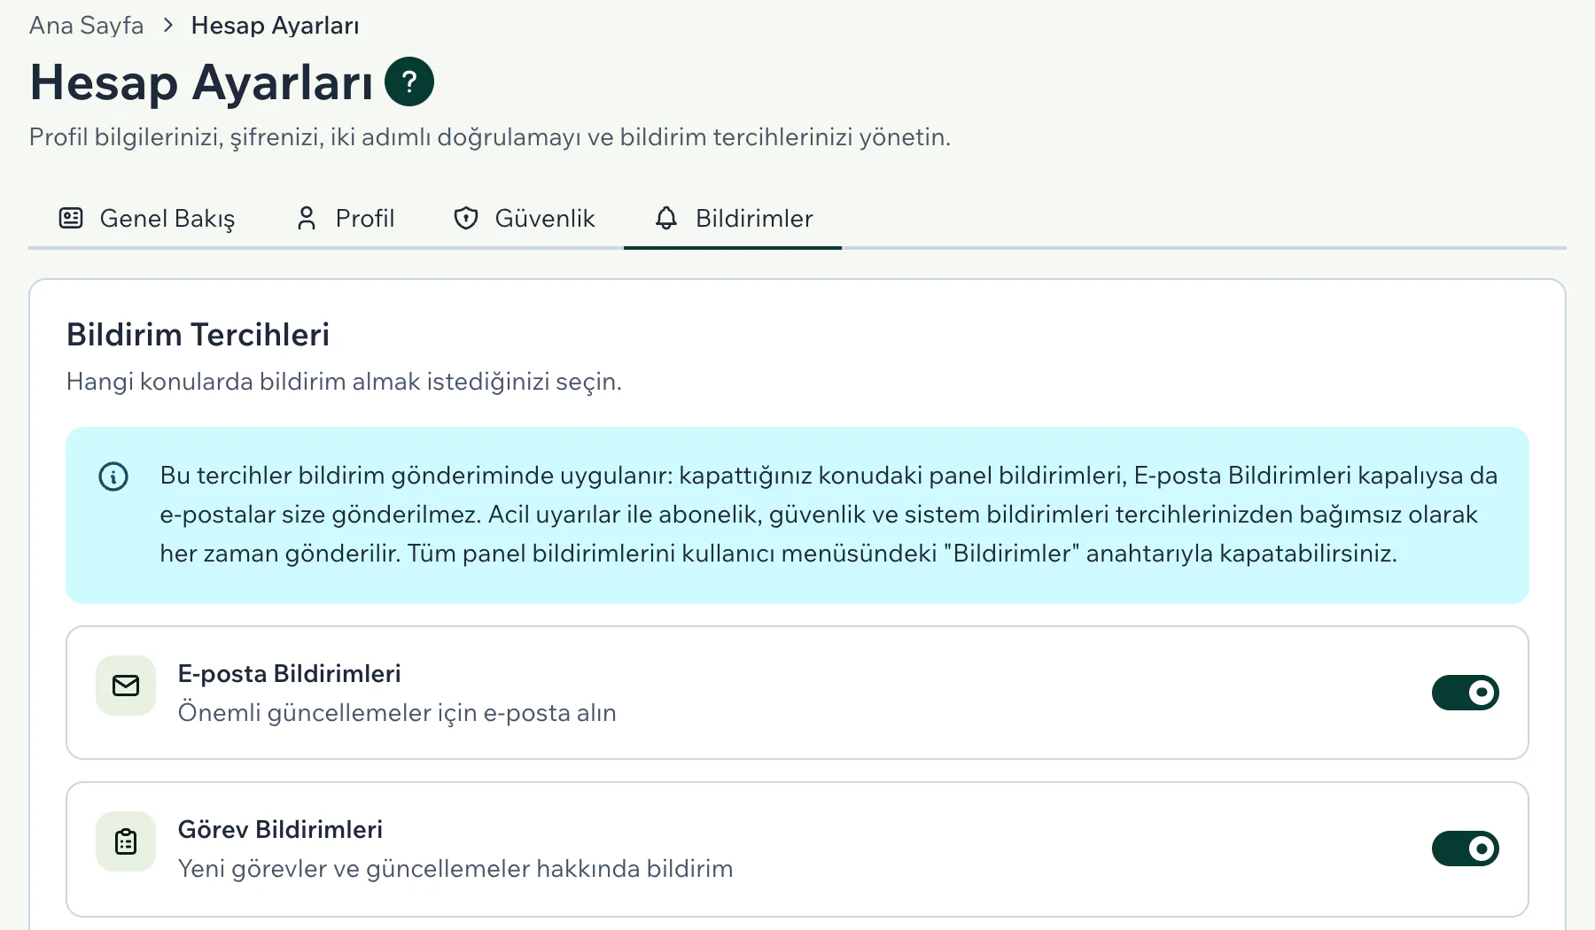Navigate to Ana Sayfa breadcrumb link
The height and width of the screenshot is (930, 1595).
(x=86, y=26)
